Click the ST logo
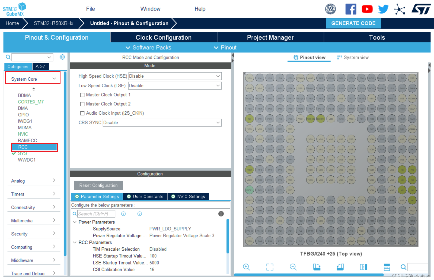Image resolution: width=434 pixels, height=280 pixels. point(421,9)
